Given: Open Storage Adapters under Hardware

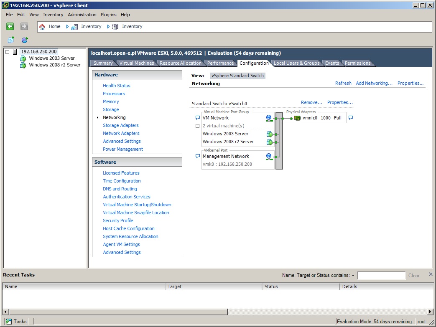Looking at the screenshot, I should click(121, 125).
